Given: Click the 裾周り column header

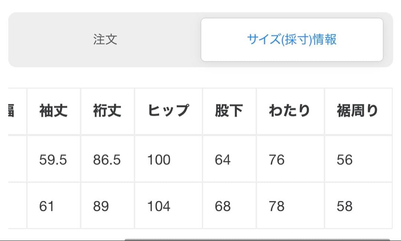Looking at the screenshot, I should pos(358,111).
